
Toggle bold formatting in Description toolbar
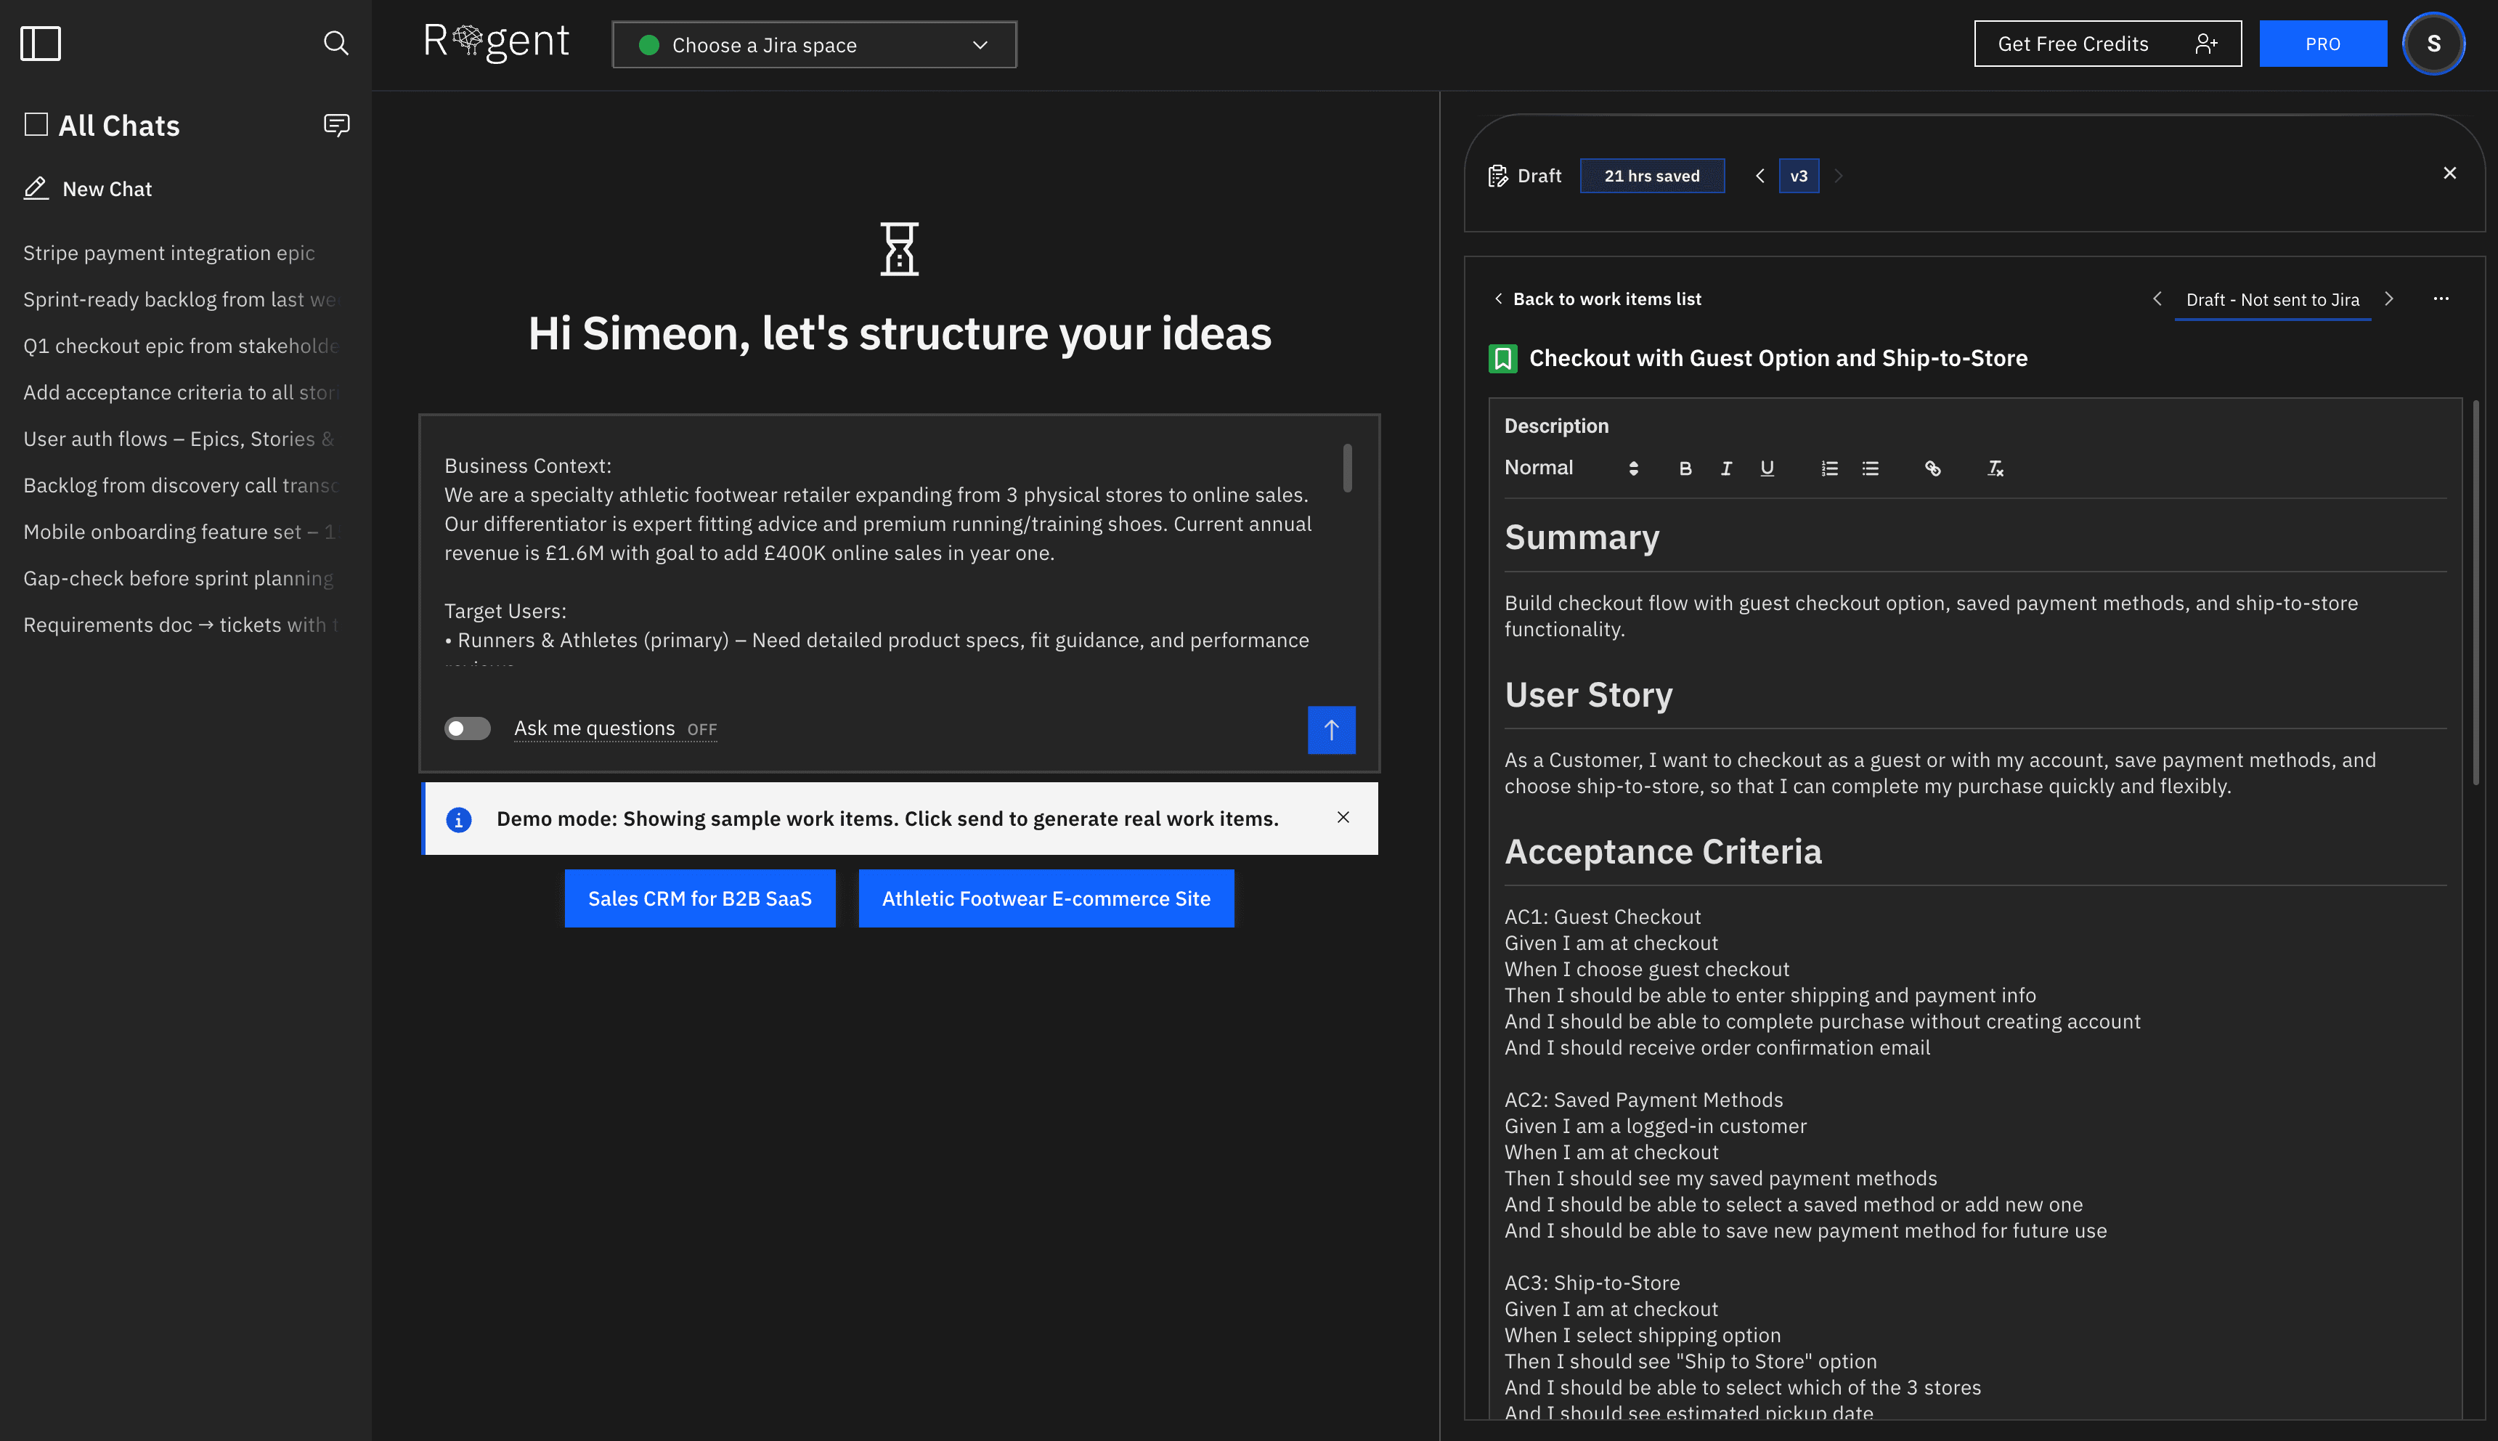(x=1685, y=468)
